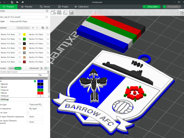This screenshot has height=138, width=184.
Task: Open the Calibration tab
Action: [82, 7]
